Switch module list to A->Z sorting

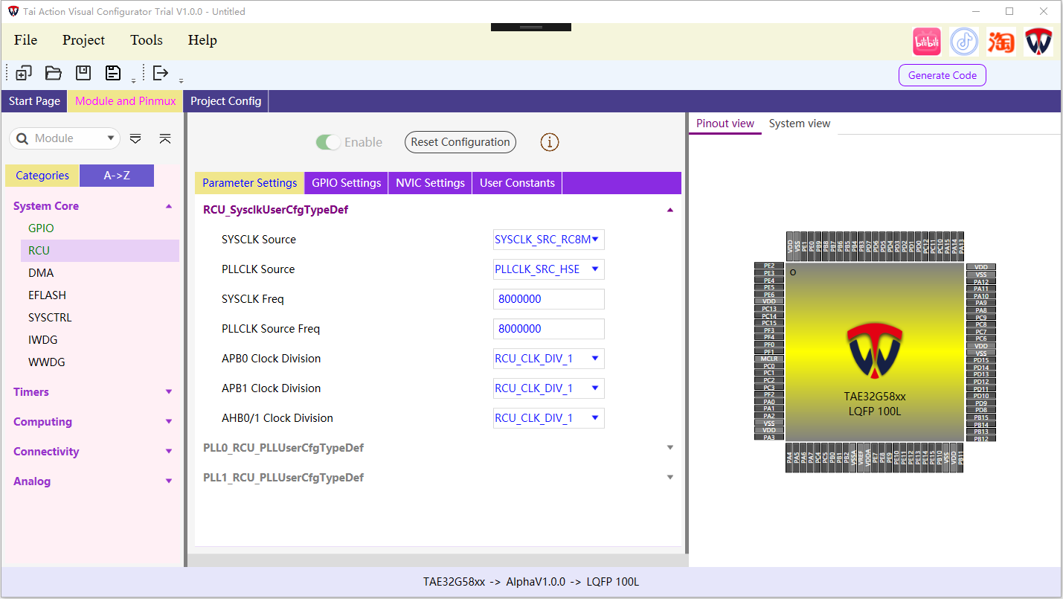117,176
